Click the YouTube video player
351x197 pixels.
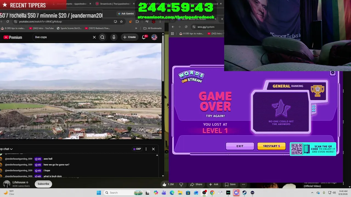pyautogui.click(x=81, y=91)
